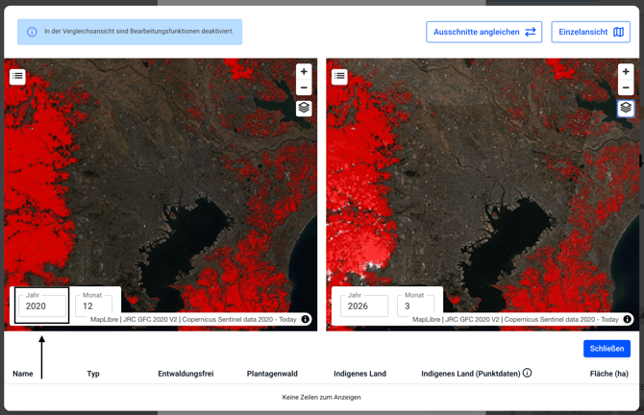Screen dimensions: 644x415
Task: Switch to Einzelansicht view
Action: pos(590,32)
